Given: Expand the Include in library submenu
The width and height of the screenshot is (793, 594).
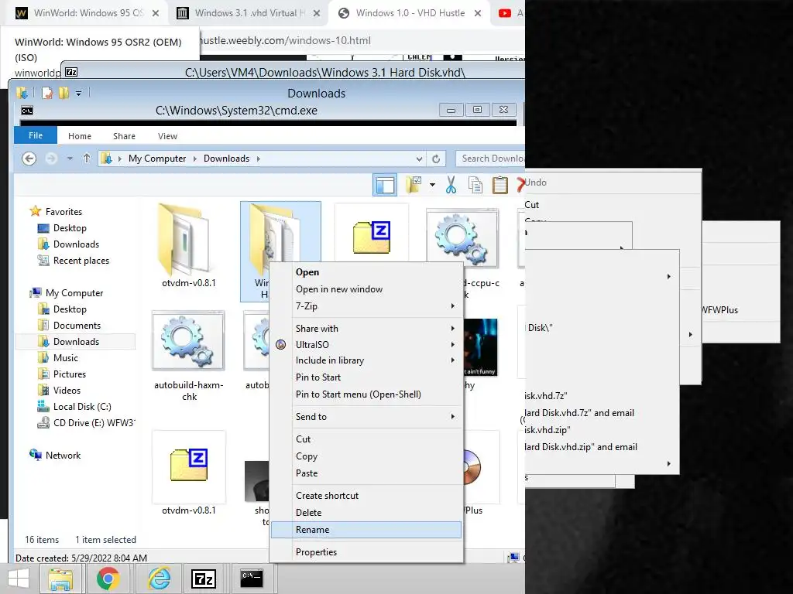Looking at the screenshot, I should [366, 360].
